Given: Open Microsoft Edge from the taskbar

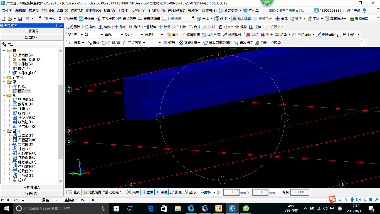Looking at the screenshot, I should [x=151, y=208].
